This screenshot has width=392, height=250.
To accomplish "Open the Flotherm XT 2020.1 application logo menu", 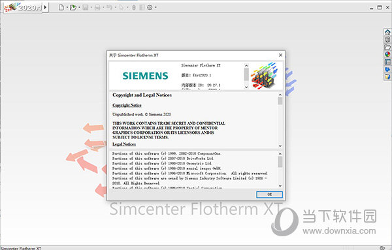I will 22,7.
